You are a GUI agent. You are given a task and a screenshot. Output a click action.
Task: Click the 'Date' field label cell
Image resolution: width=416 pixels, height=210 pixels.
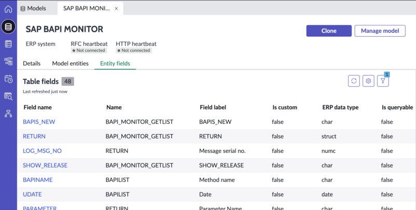205,194
